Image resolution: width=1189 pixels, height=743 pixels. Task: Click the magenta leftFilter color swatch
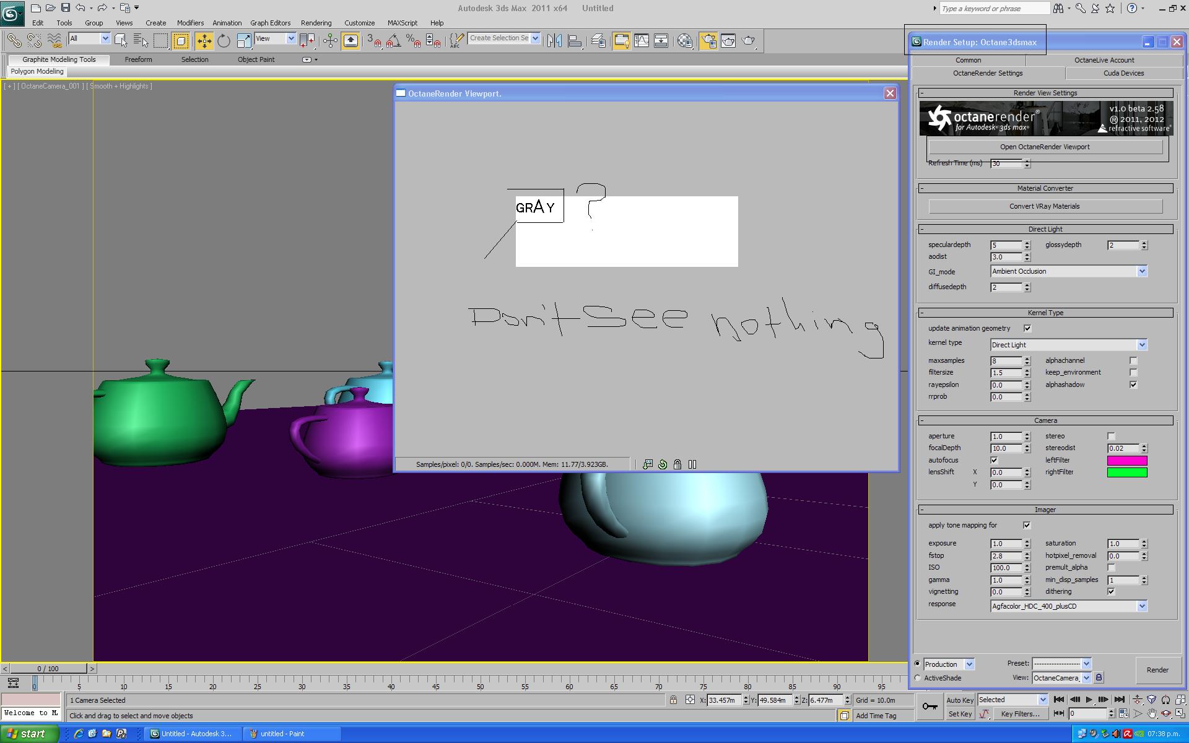coord(1126,460)
